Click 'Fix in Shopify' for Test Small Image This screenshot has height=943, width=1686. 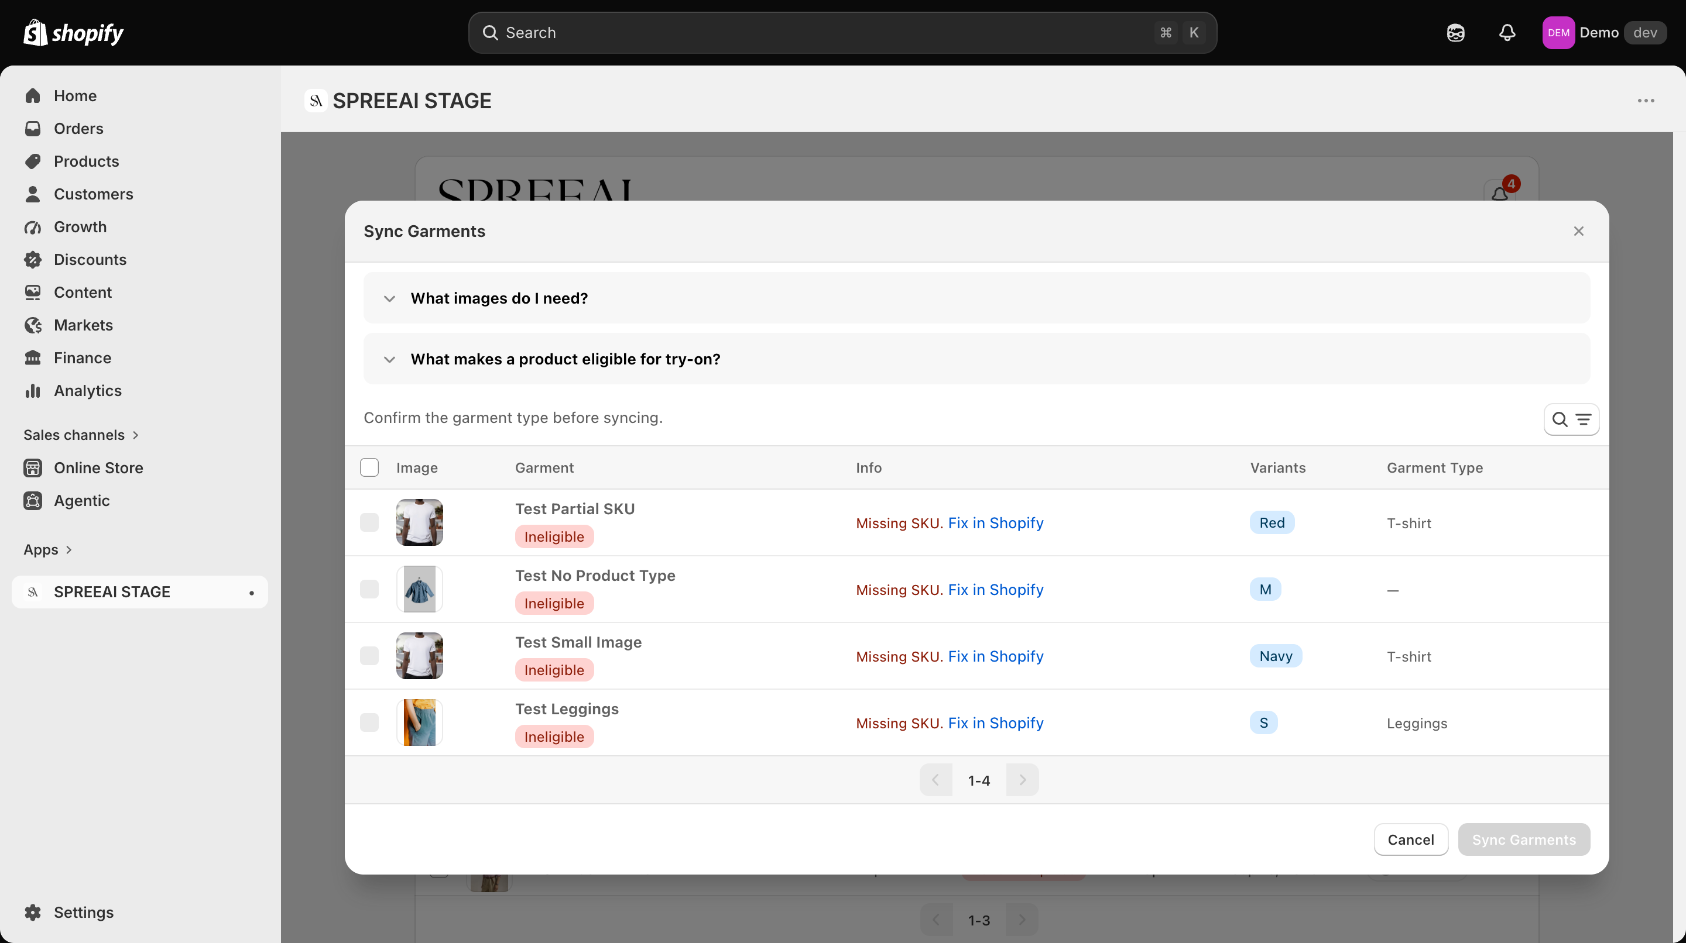point(995,656)
